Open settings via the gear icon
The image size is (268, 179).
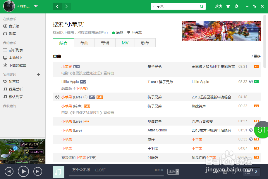(237, 6)
